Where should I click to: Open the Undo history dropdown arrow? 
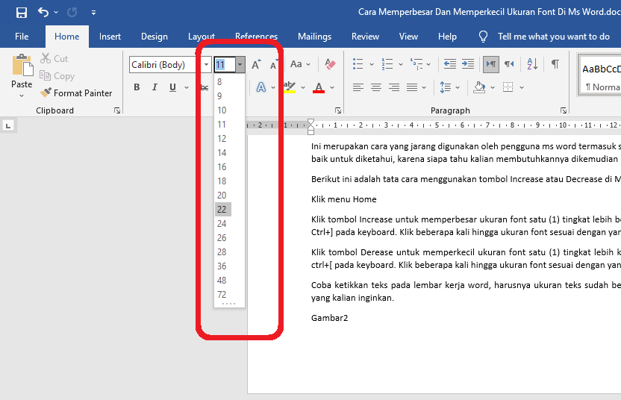pyautogui.click(x=56, y=12)
